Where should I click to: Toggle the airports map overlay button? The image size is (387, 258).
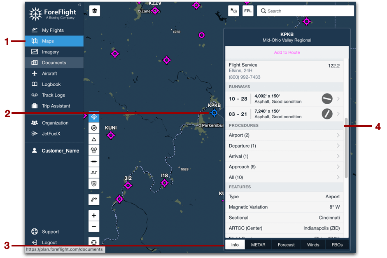pos(94,117)
